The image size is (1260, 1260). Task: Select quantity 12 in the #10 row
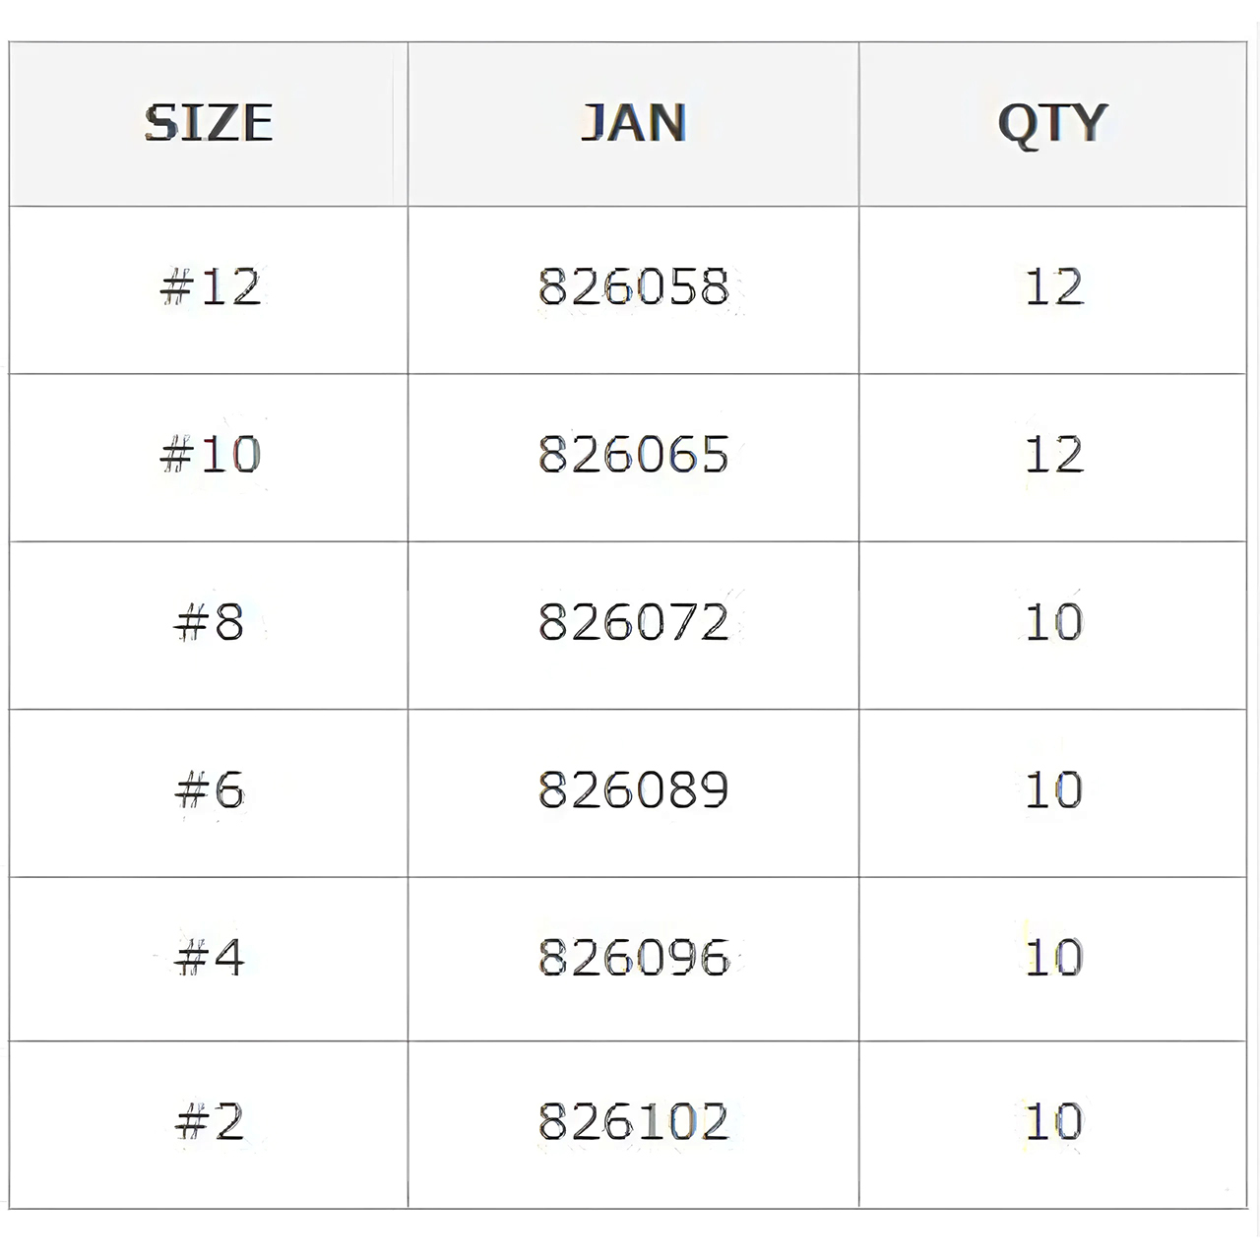(x=1053, y=455)
